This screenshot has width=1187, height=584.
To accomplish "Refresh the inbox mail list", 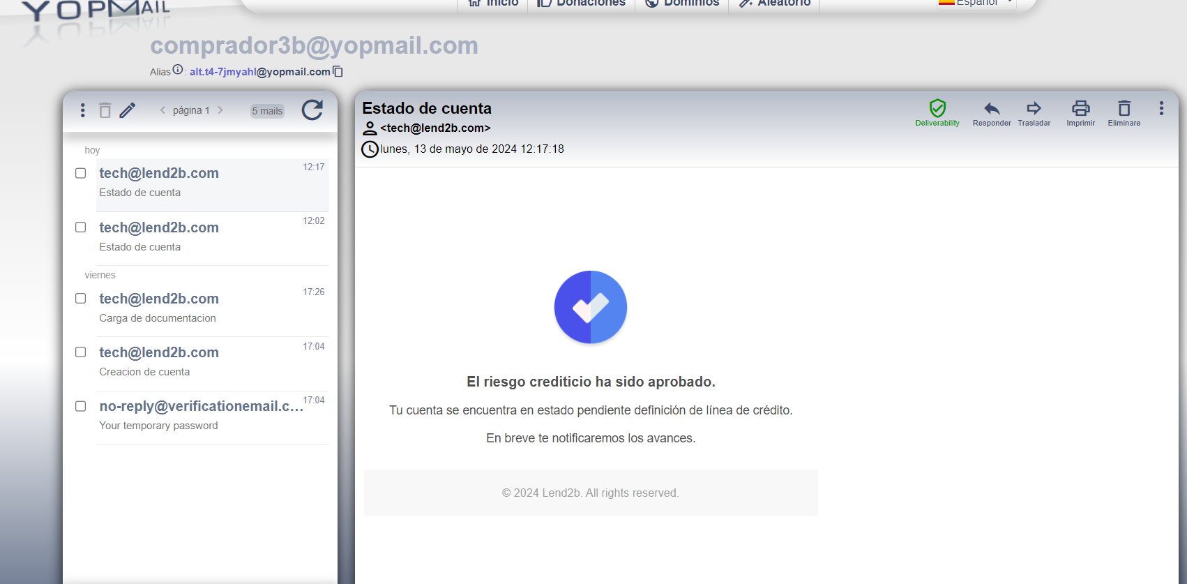I will point(312,110).
